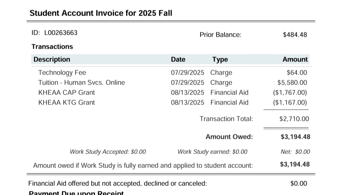Click the Student Account Invoice title
This screenshot has width=347, height=195.
click(x=101, y=13)
